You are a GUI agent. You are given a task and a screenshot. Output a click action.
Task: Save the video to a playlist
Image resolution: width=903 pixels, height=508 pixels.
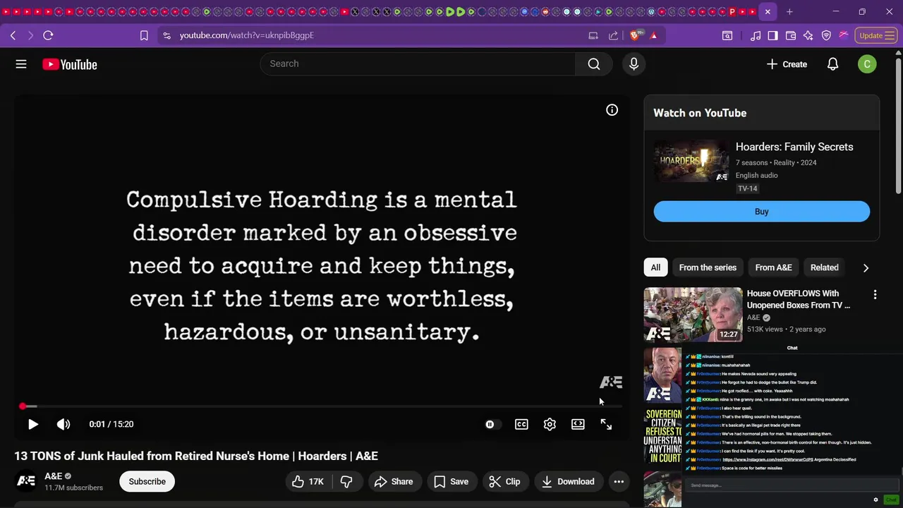click(x=451, y=482)
